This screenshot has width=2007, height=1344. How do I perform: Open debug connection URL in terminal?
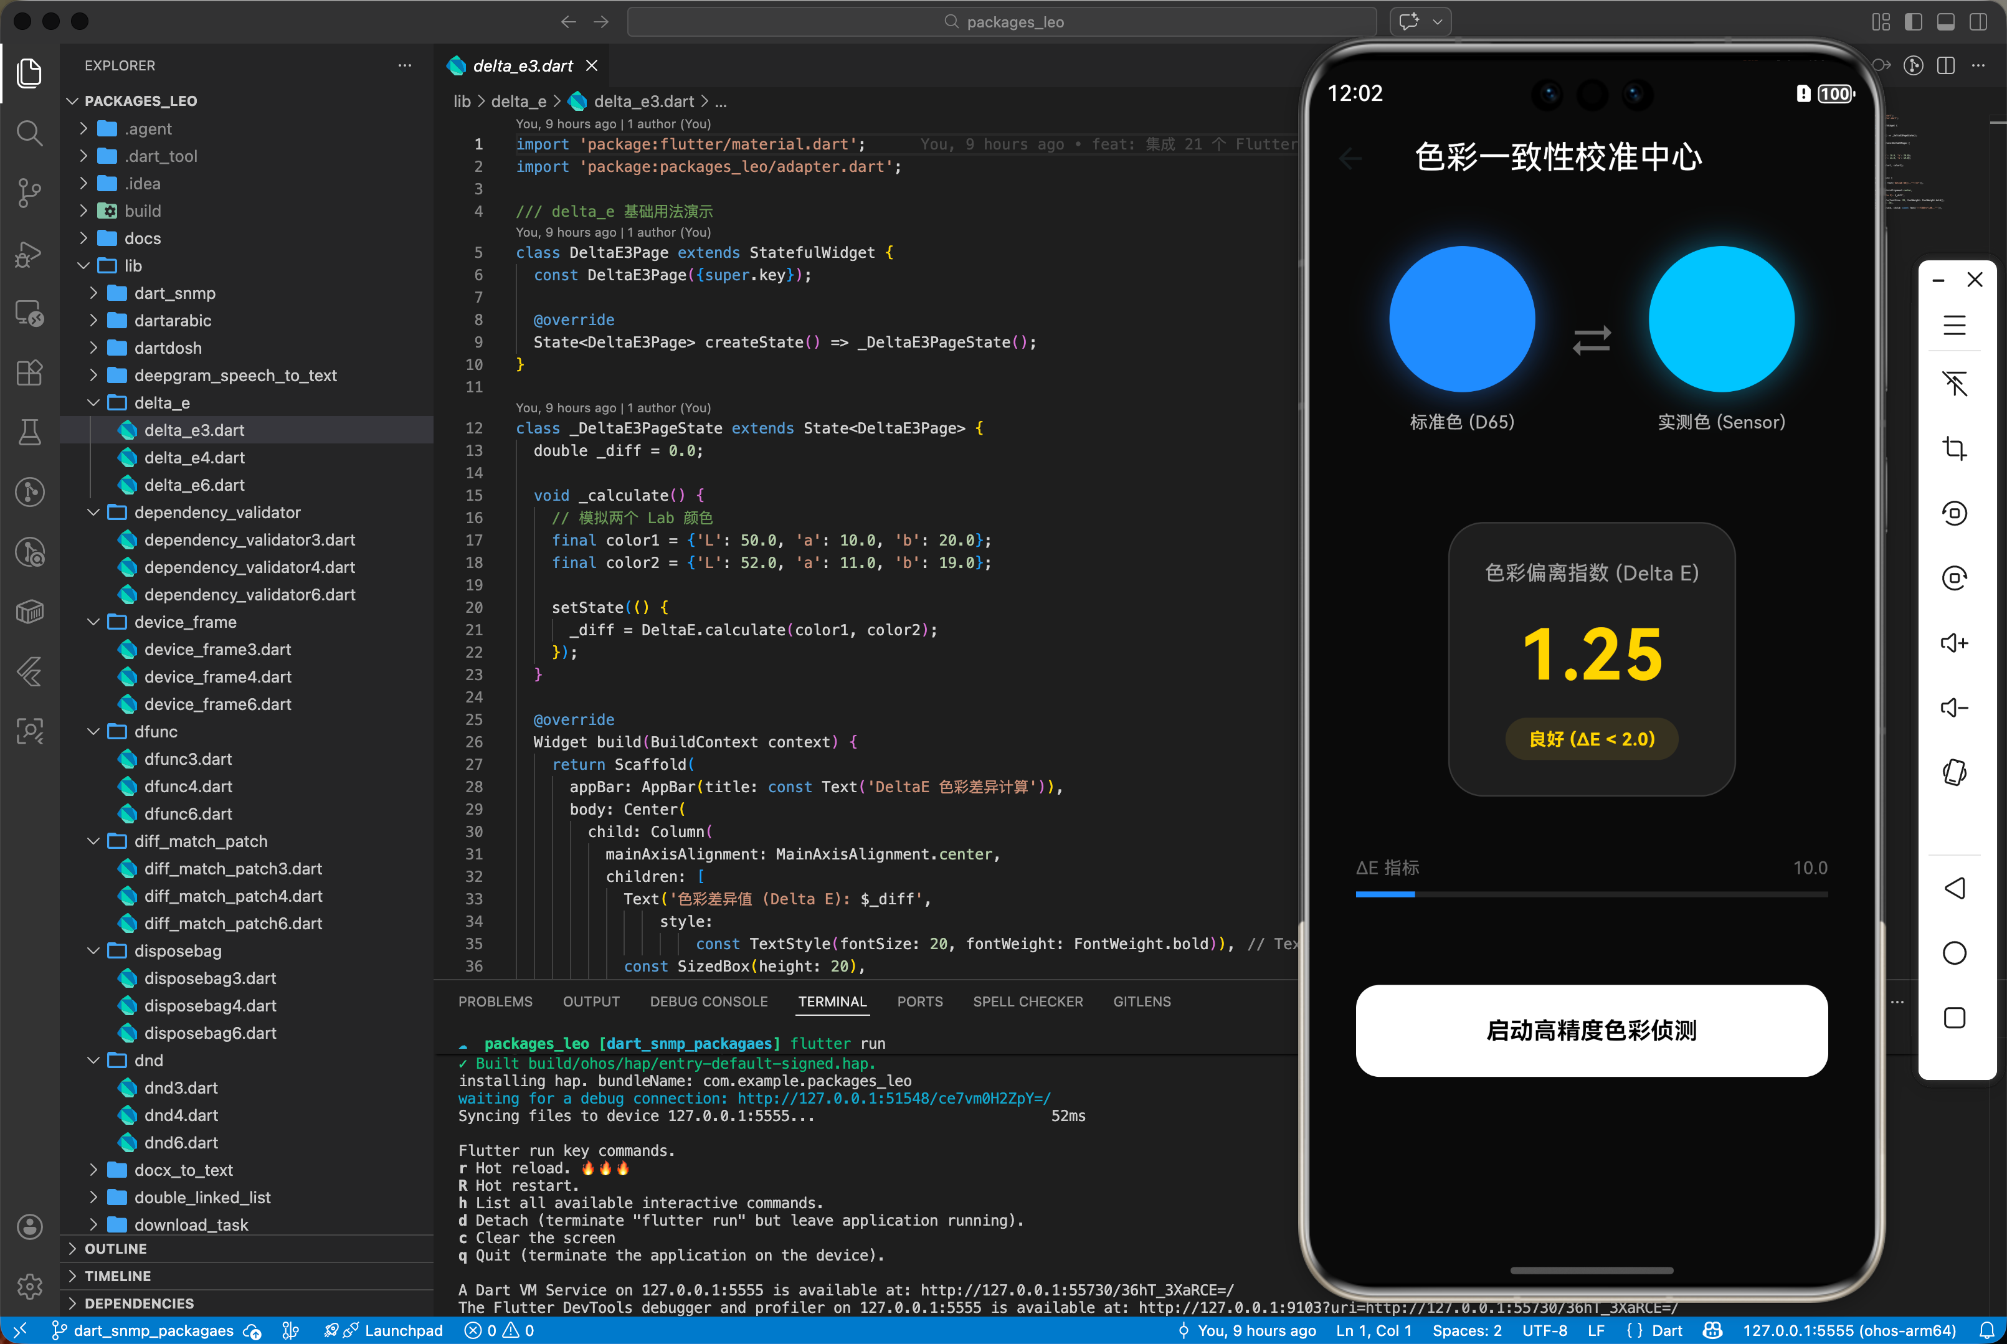893,1099
